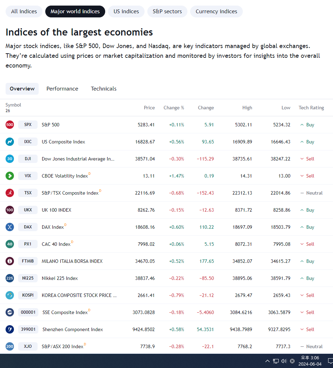Open the Shenzhen Component Index name link
Image resolution: width=333 pixels, height=368 pixels.
(x=72, y=329)
